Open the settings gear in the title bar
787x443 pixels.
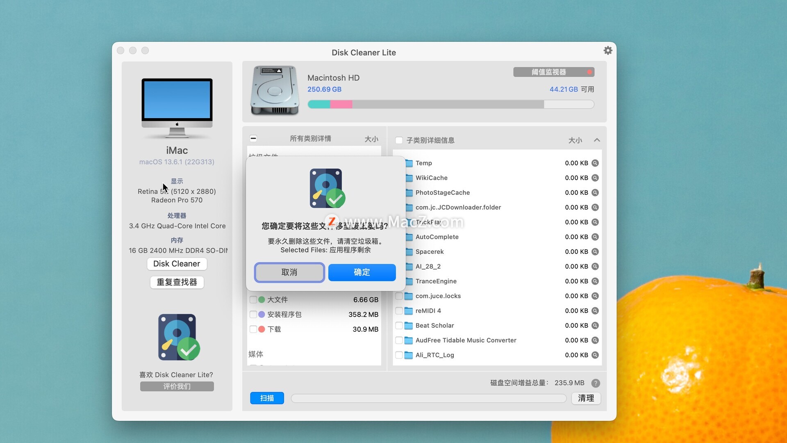(608, 50)
